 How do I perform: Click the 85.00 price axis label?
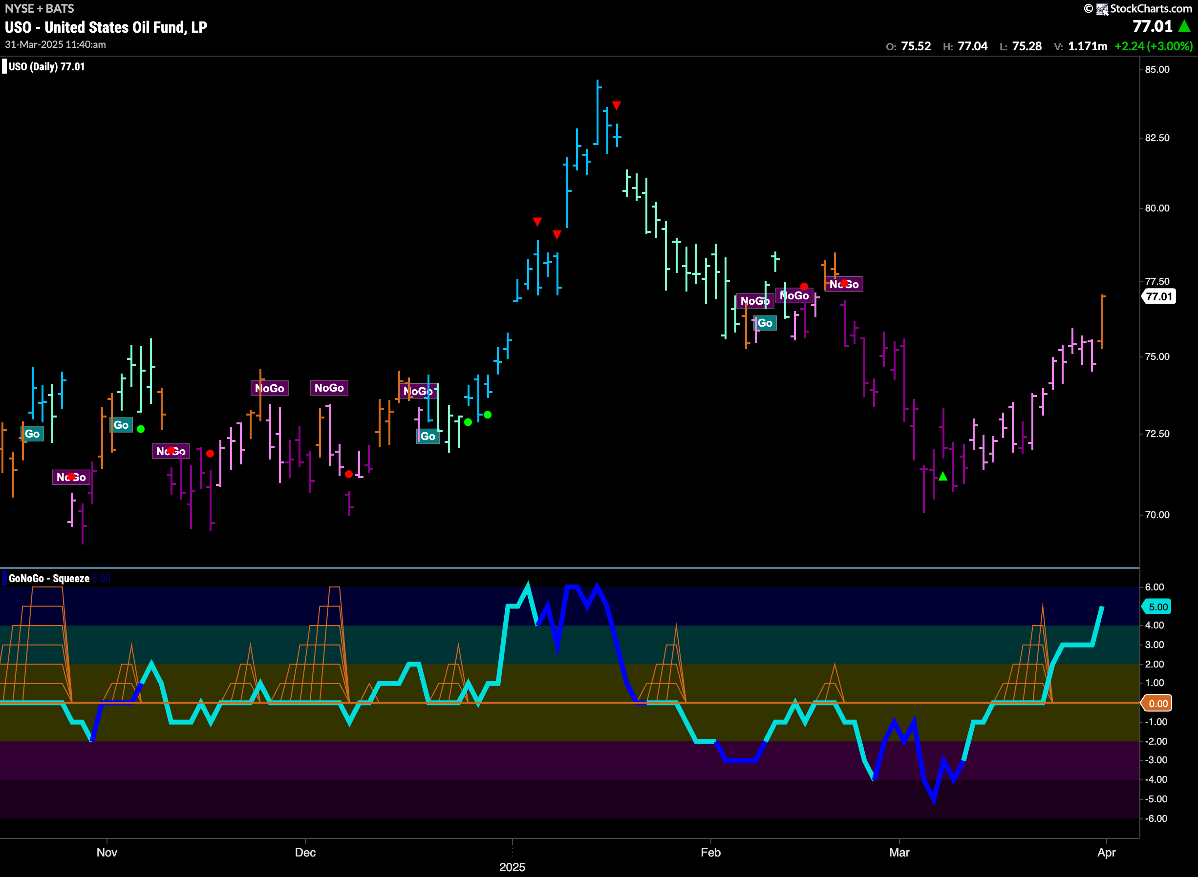pos(1157,69)
